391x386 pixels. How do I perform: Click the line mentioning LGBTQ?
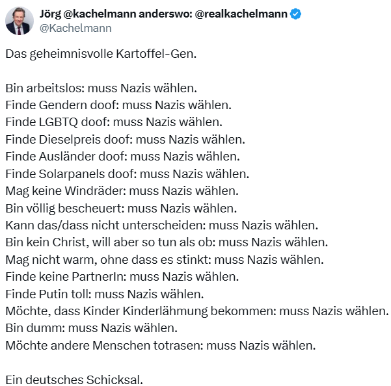114,122
